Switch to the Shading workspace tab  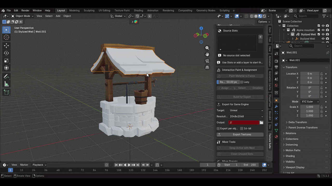[x=139, y=11]
